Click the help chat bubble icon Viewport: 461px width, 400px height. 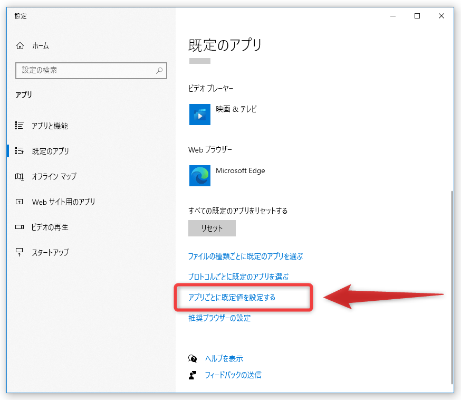click(x=193, y=358)
